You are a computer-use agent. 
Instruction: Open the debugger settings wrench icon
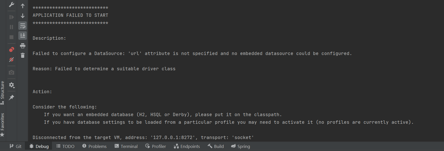click(11, 5)
